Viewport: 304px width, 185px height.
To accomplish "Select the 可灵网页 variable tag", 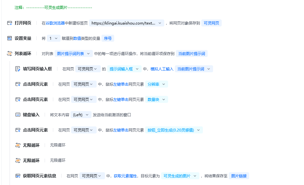I will (211, 23).
